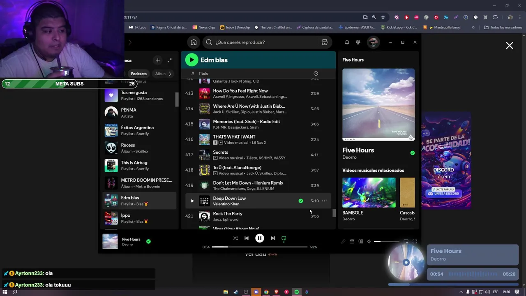526x296 pixels.
Task: Mute Spotify with the speaker icon
Action: [369, 242]
